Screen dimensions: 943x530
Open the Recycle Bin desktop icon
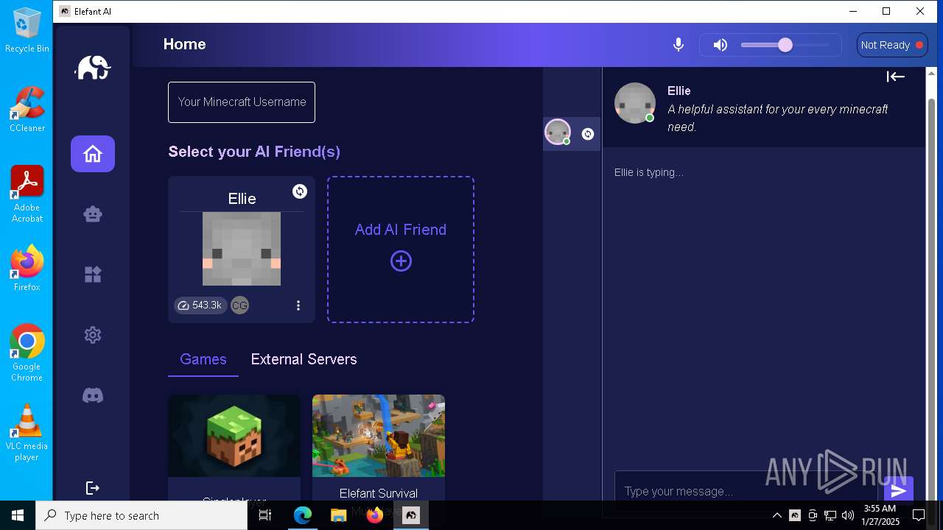click(27, 30)
